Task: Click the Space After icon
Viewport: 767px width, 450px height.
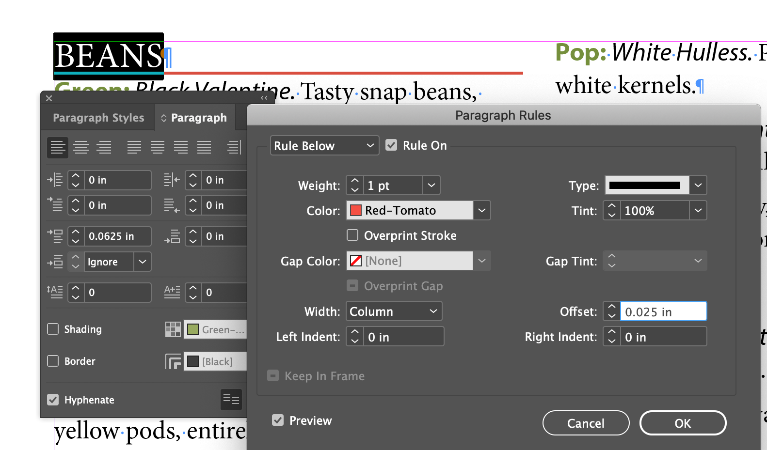Action: [x=172, y=236]
